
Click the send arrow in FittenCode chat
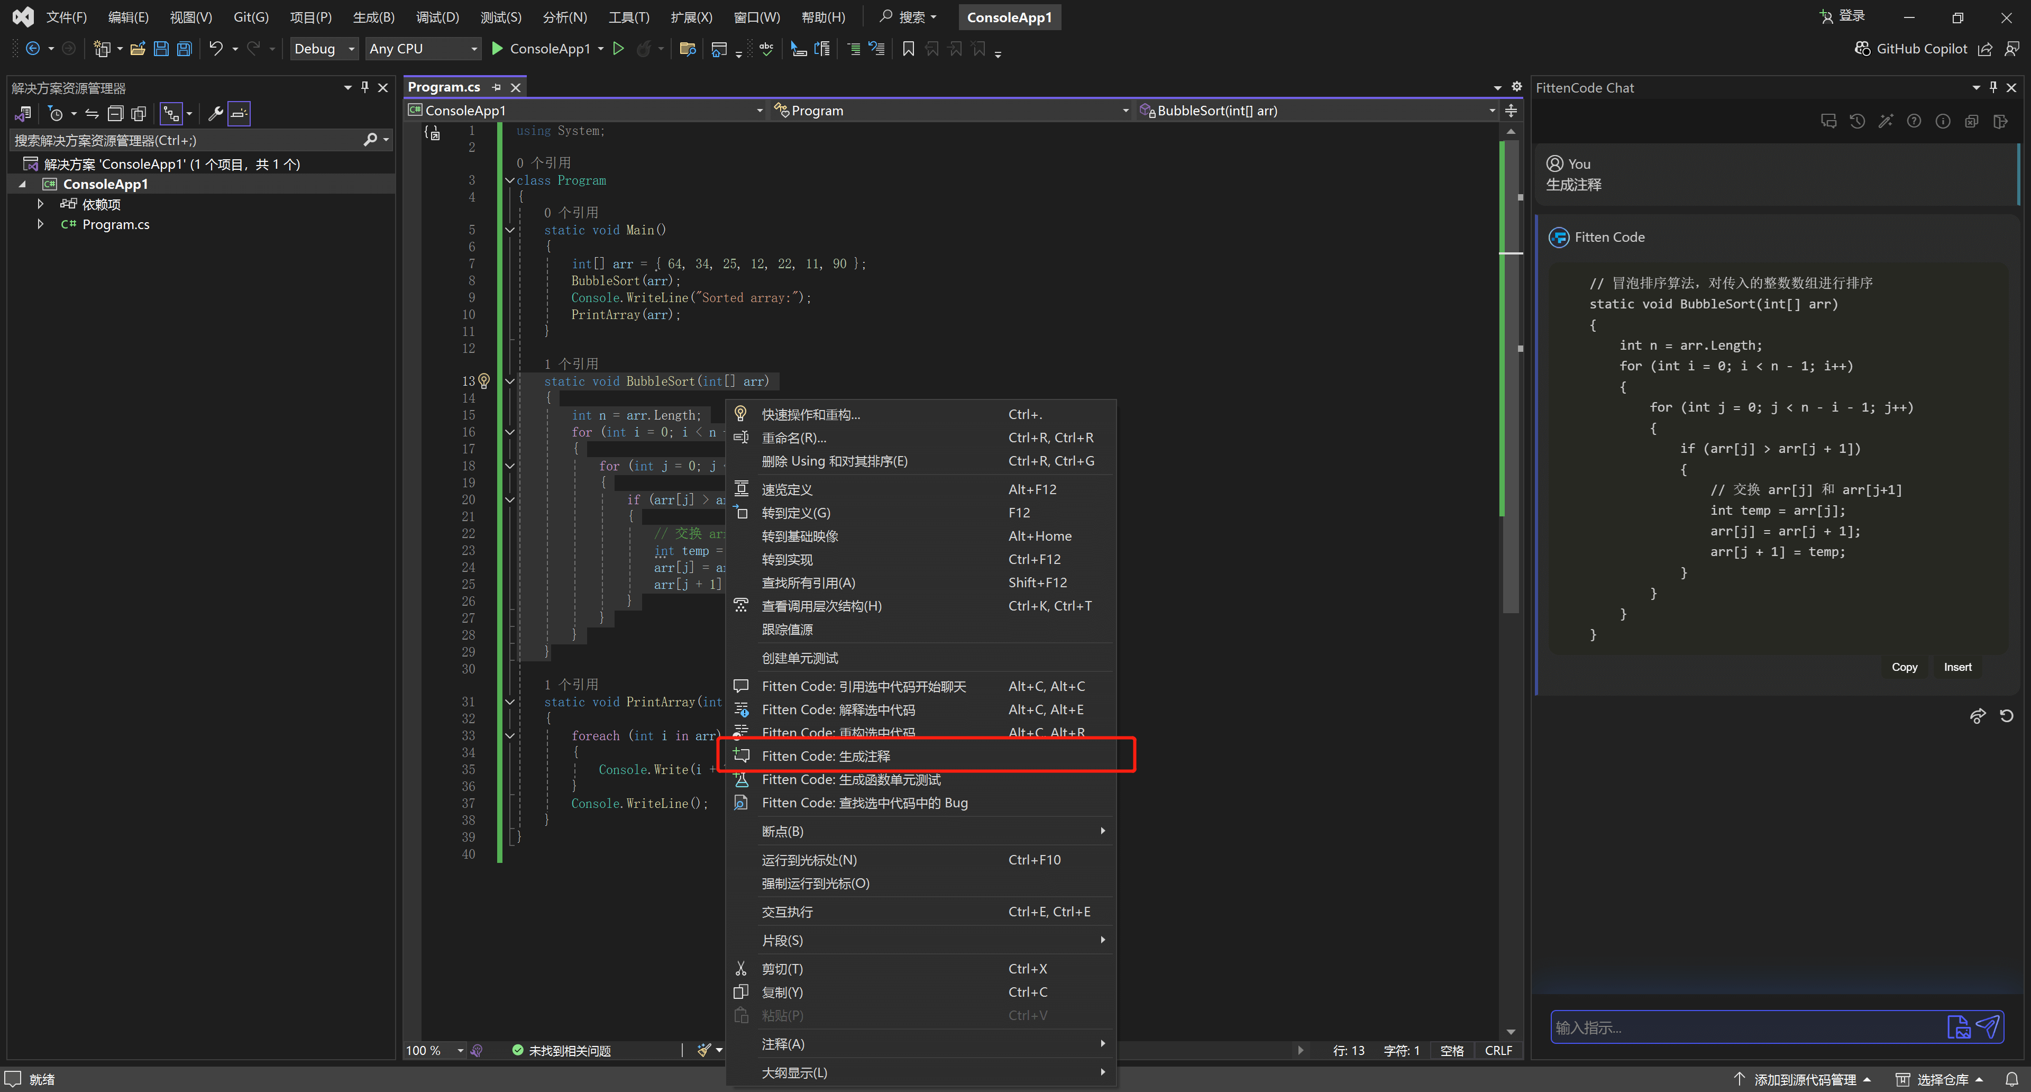[x=1988, y=1026]
